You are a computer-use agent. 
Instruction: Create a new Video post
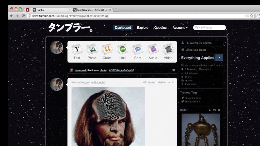[168, 51]
